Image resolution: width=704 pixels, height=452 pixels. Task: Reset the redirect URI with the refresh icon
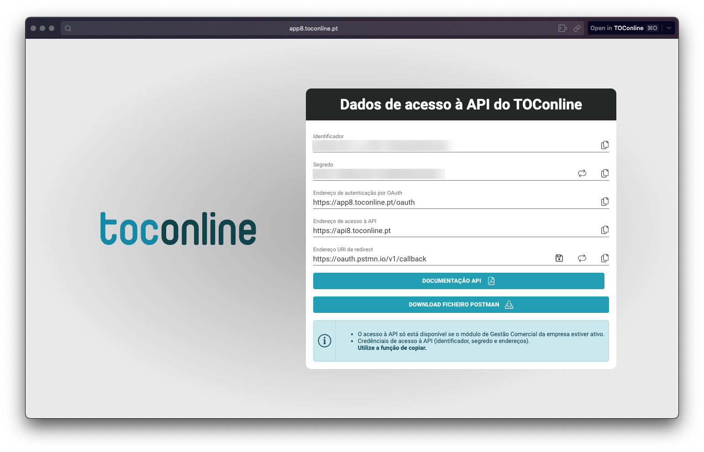[582, 258]
